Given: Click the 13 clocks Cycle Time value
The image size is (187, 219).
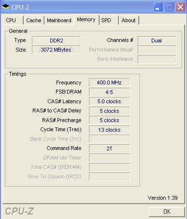Looking at the screenshot, I should point(109,130).
